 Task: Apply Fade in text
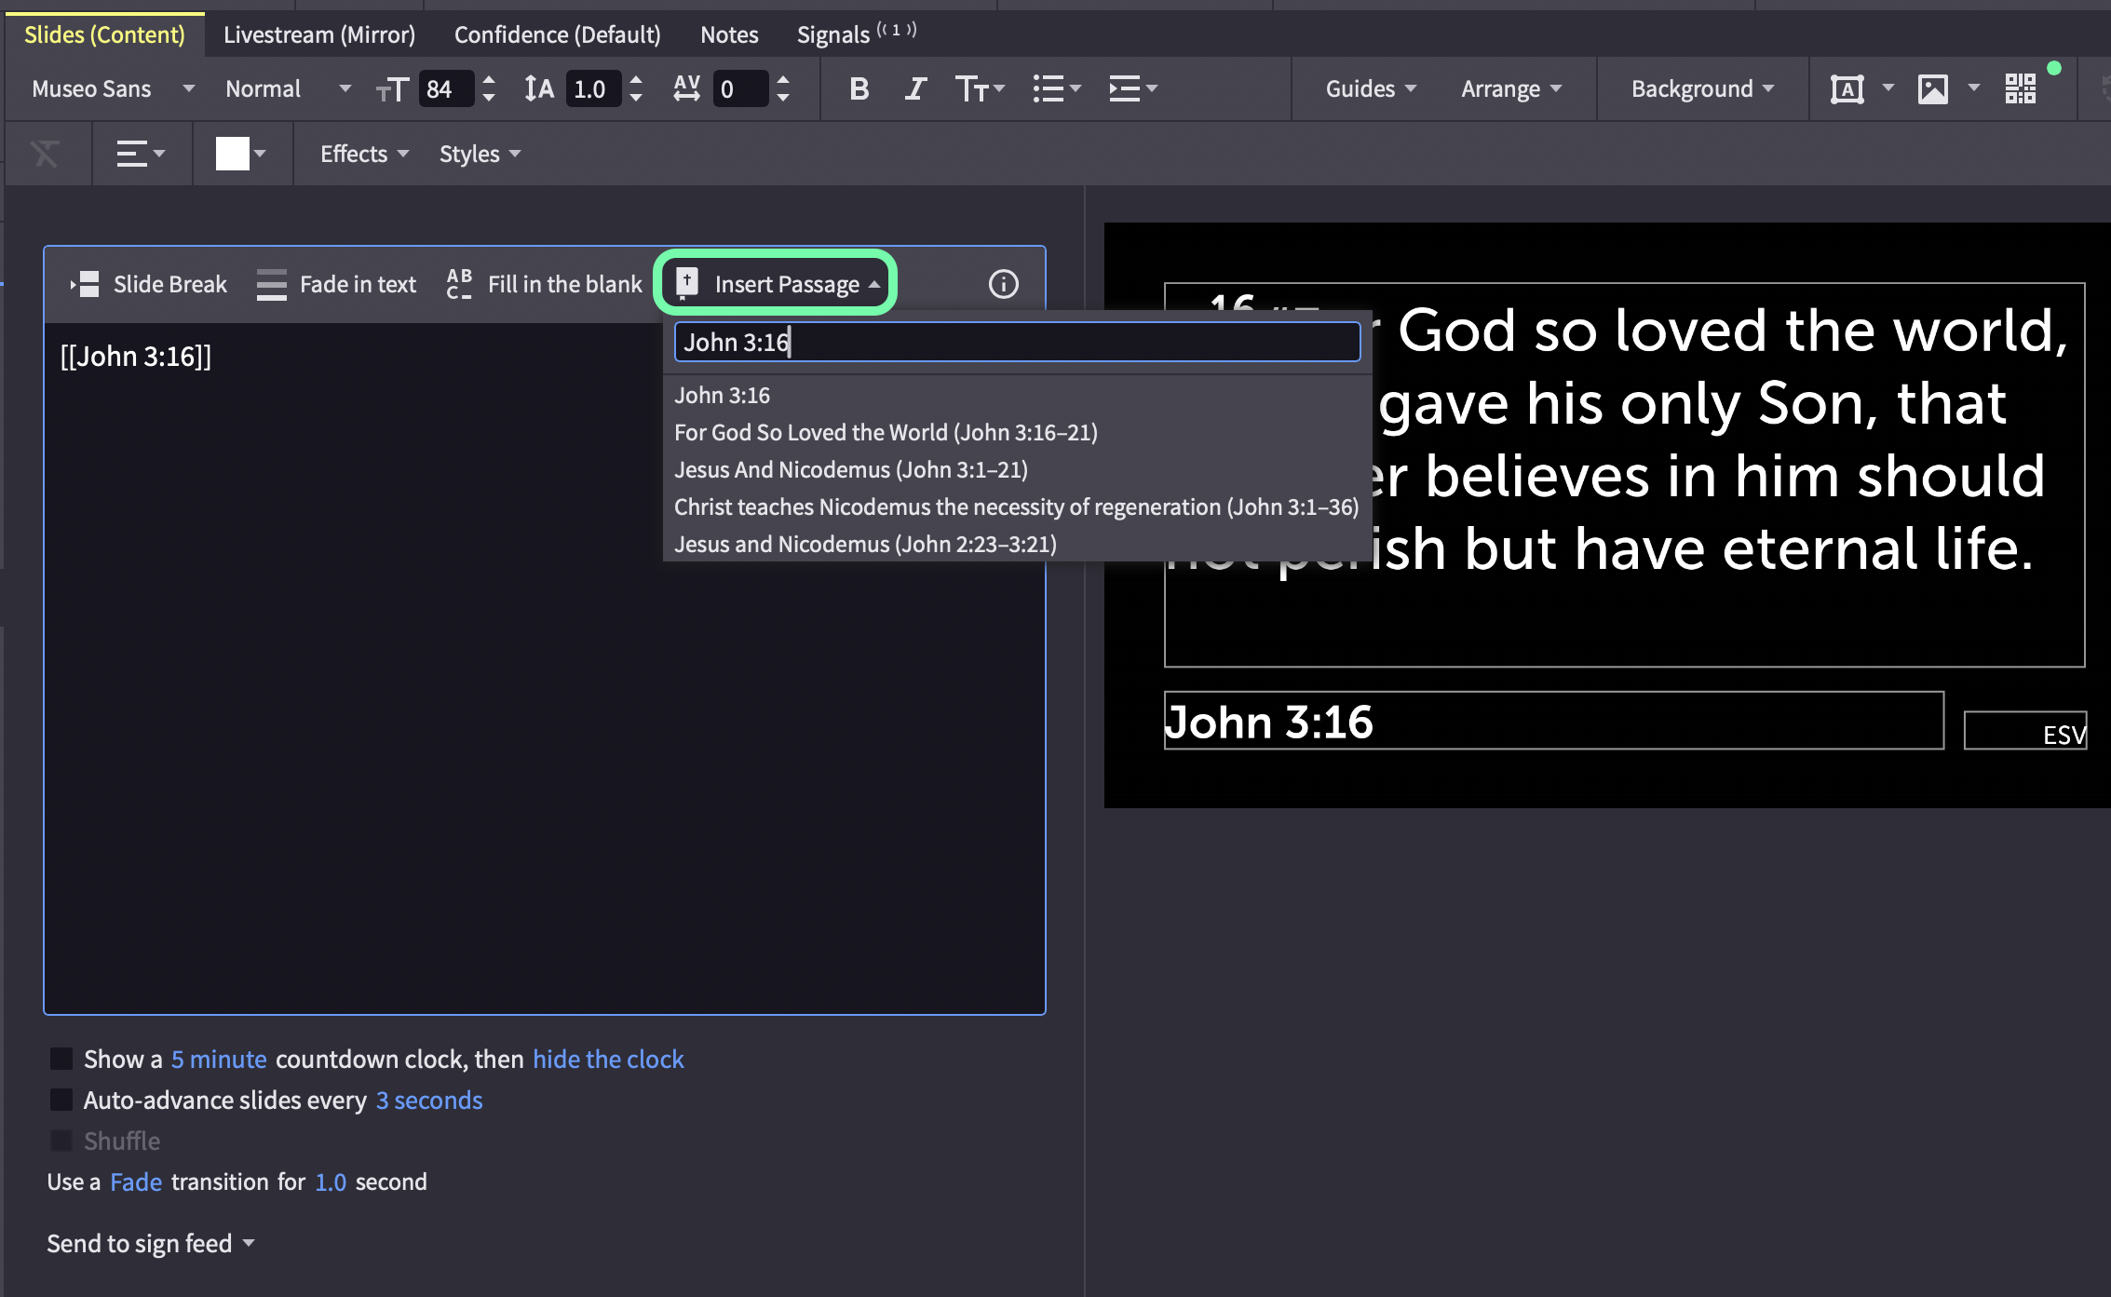click(x=337, y=284)
